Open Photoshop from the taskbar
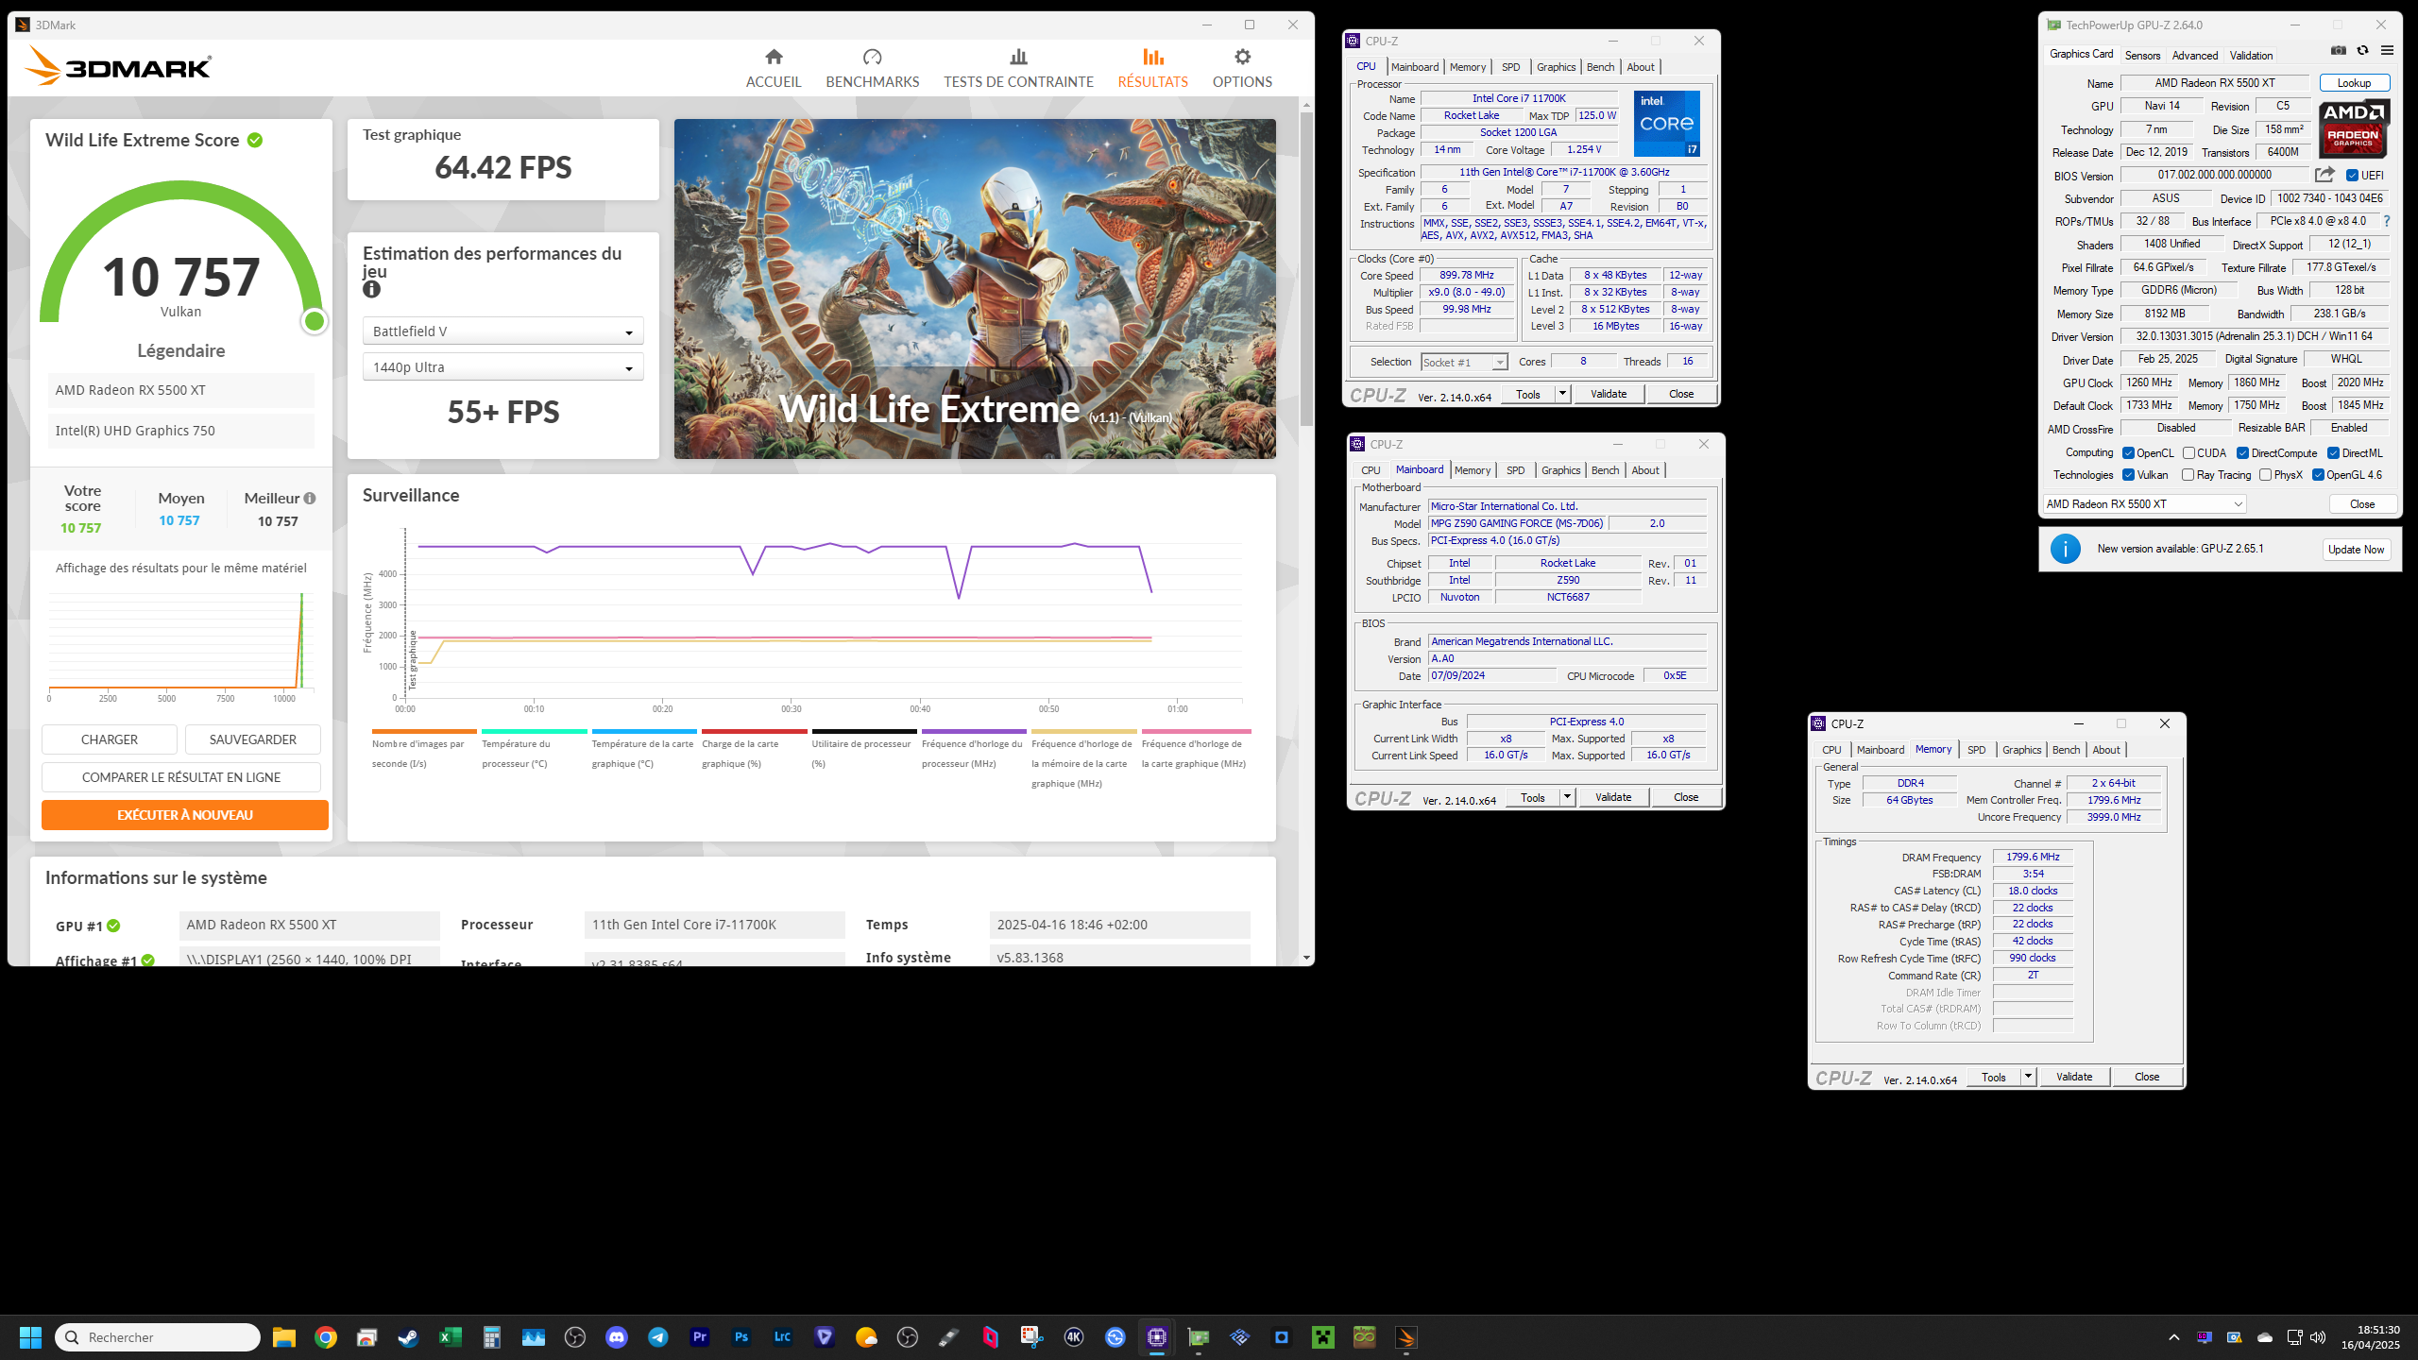 tap(741, 1337)
